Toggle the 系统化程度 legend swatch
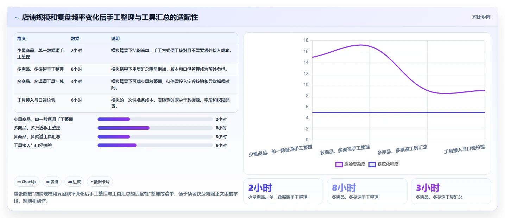This screenshot has width=505, height=218. coord(372,164)
